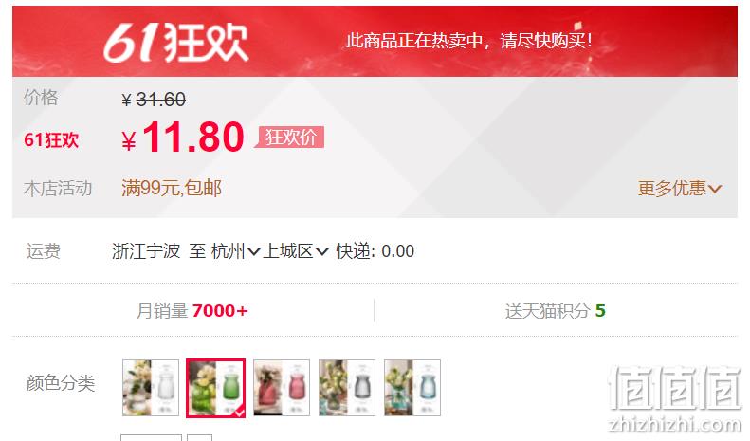The image size is (750, 441).
Task: Click the 月销量 7000+ sales figure
Action: coord(192,311)
